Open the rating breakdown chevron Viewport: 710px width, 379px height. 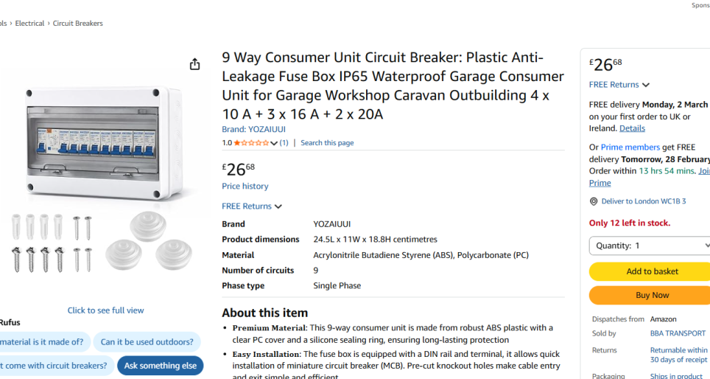[274, 143]
